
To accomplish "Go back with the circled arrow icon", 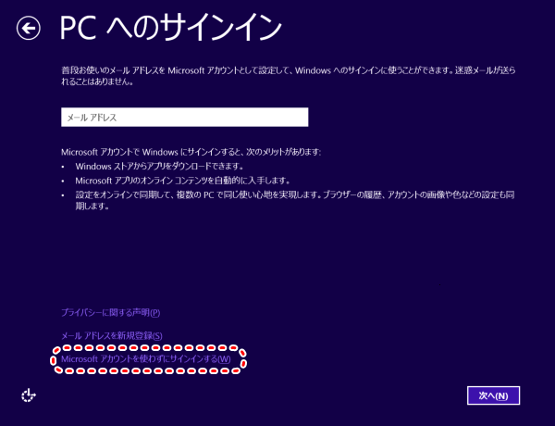I will [x=29, y=28].
